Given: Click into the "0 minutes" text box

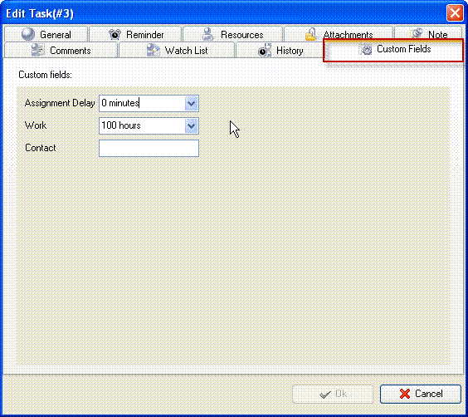Looking at the screenshot, I should [x=142, y=103].
